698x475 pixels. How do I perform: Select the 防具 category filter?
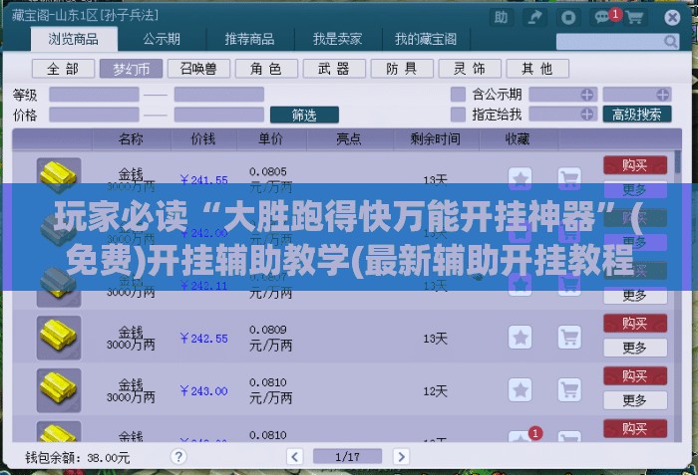point(402,69)
